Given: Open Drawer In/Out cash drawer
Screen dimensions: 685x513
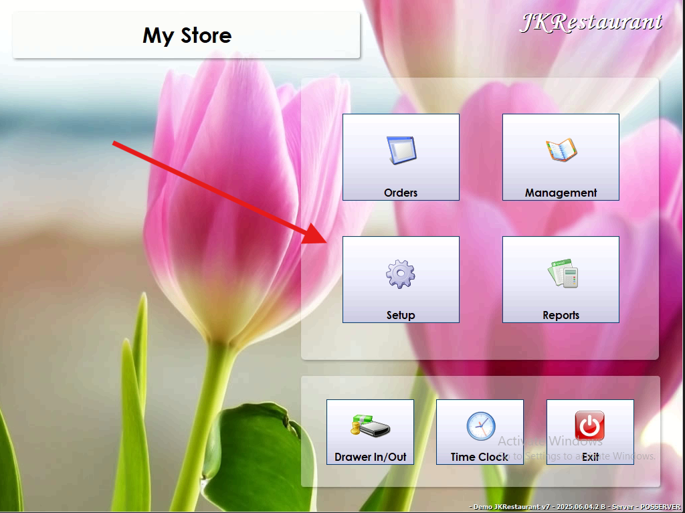Looking at the screenshot, I should [x=370, y=431].
